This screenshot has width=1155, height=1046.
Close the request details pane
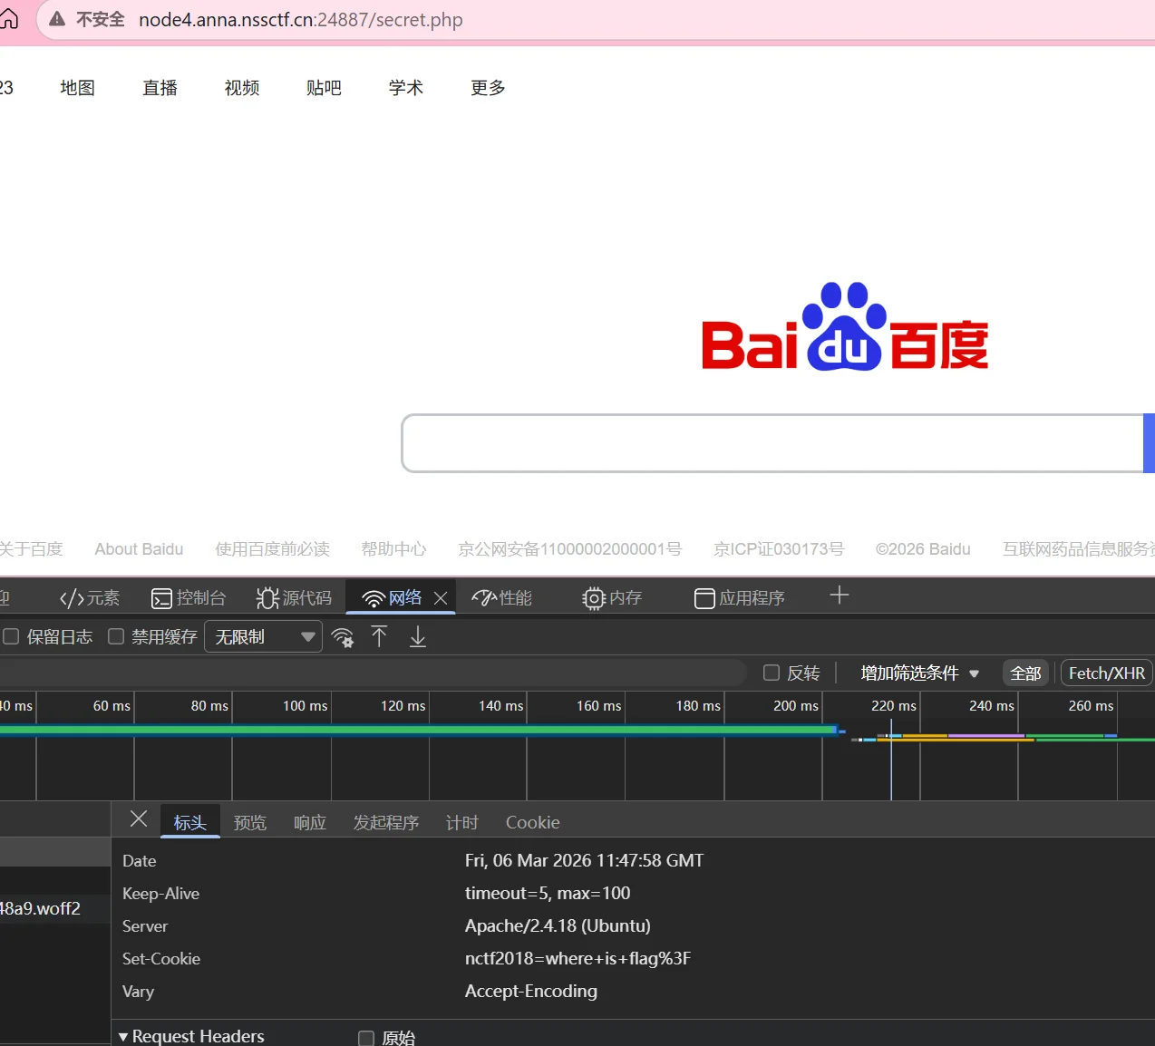coord(139,819)
